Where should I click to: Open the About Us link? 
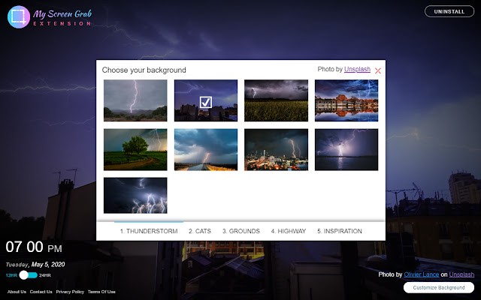[17, 292]
